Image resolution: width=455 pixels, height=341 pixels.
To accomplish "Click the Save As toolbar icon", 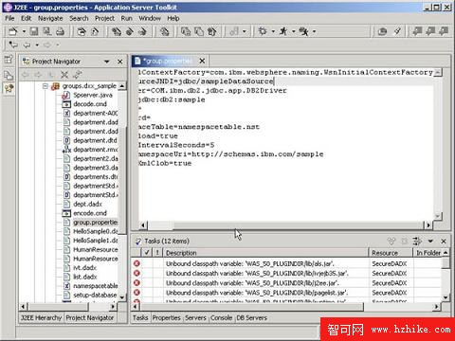I will 47,31.
